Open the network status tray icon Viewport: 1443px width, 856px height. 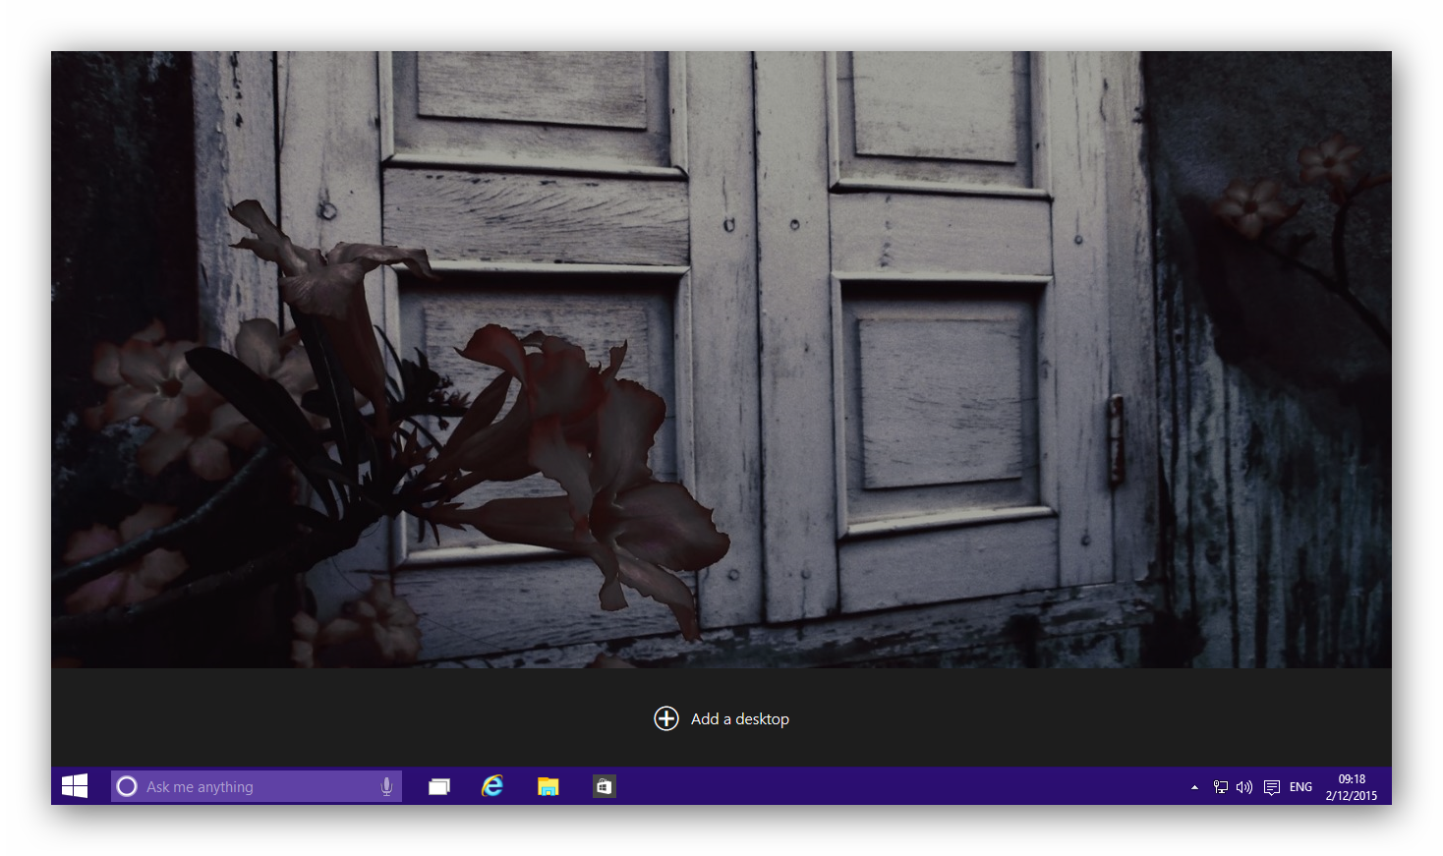pos(1221,787)
